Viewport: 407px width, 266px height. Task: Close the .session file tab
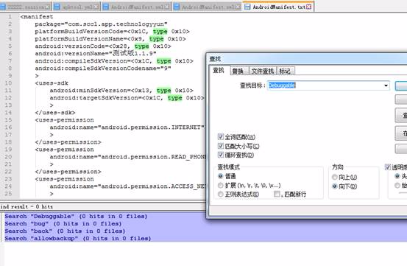[48, 7]
